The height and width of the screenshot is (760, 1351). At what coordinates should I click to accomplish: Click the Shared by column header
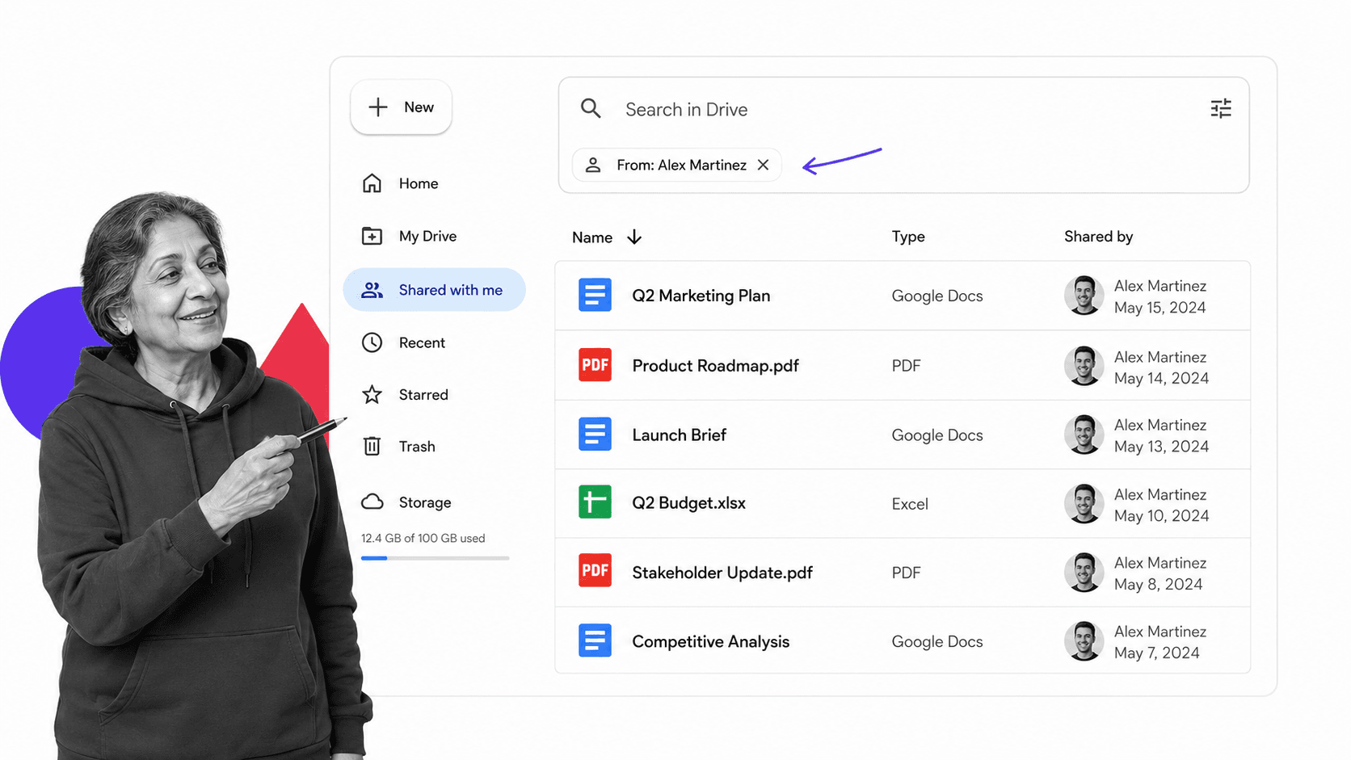pyautogui.click(x=1098, y=237)
